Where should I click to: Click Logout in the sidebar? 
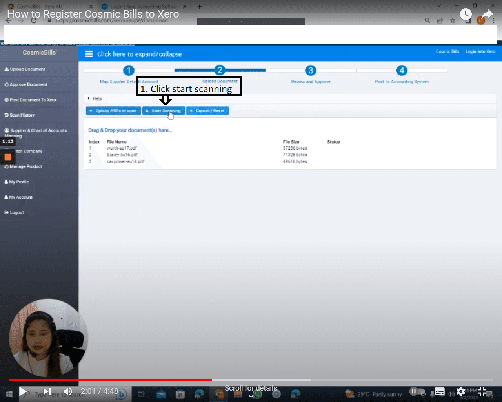(x=14, y=212)
